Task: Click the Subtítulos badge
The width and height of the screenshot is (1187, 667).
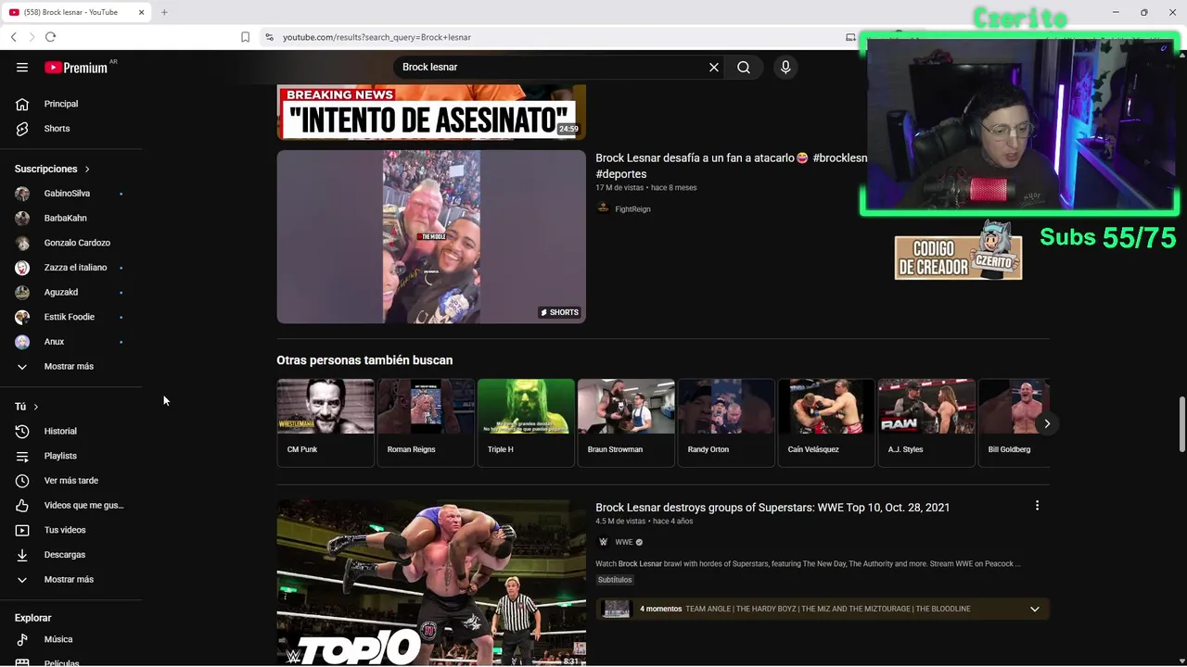Action: (615, 580)
